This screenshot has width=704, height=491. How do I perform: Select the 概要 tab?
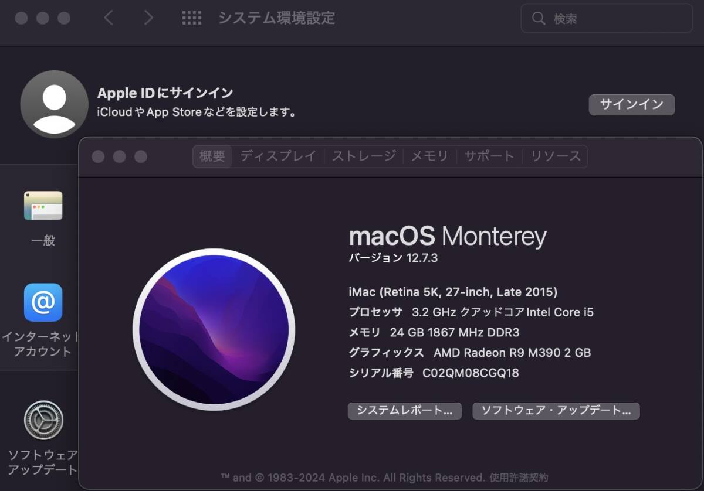click(x=212, y=156)
